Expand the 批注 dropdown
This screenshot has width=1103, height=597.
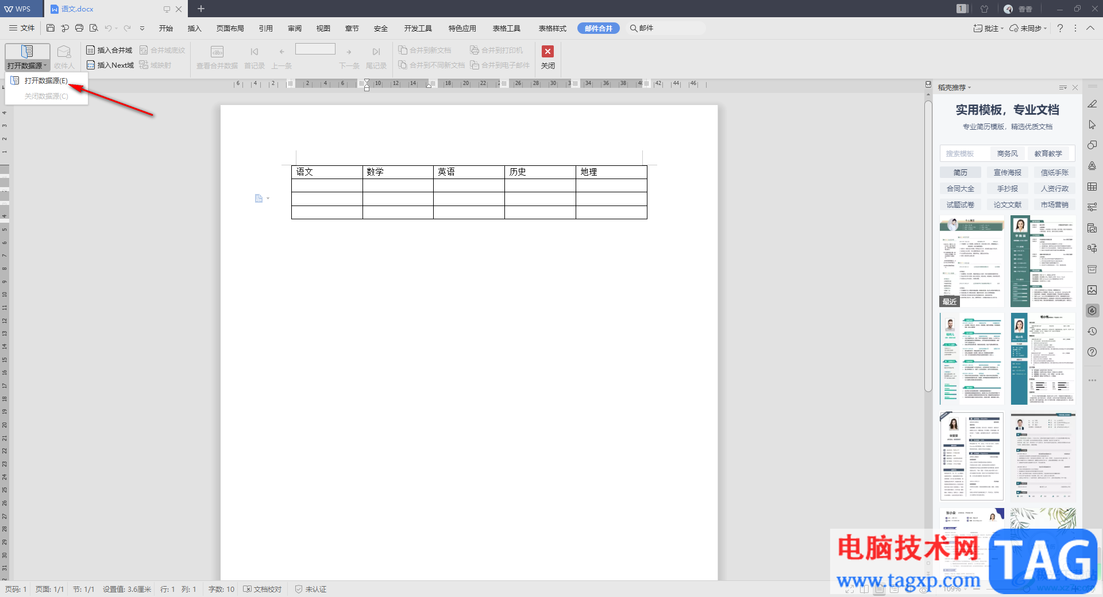coord(1002,29)
